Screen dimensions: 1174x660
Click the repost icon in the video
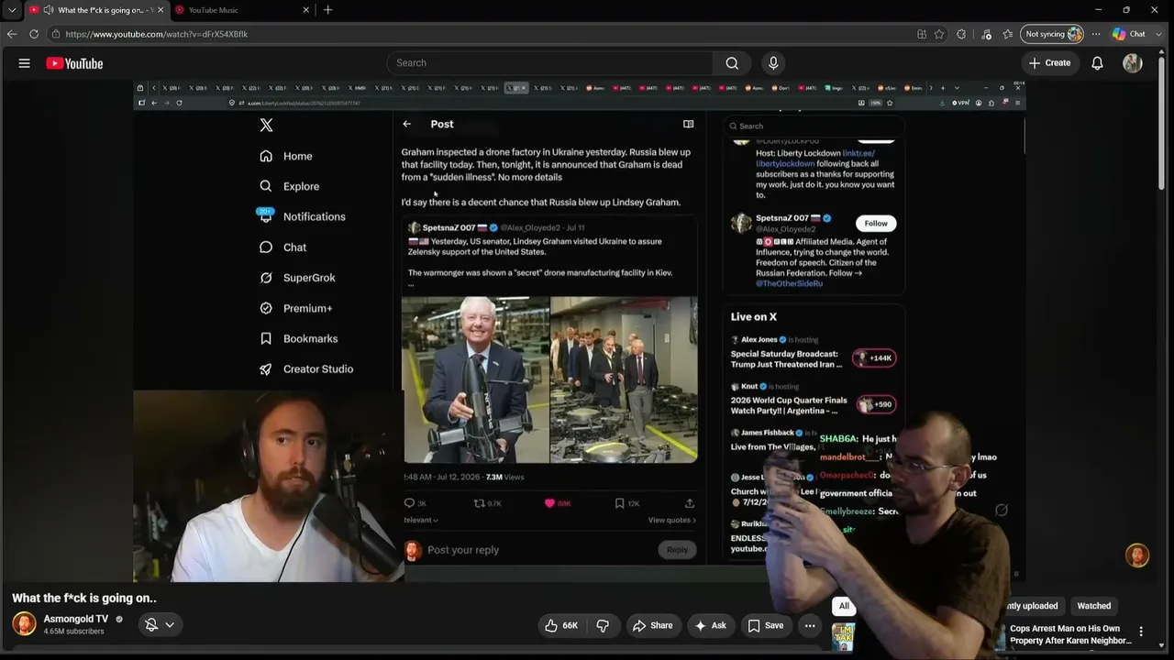[479, 503]
